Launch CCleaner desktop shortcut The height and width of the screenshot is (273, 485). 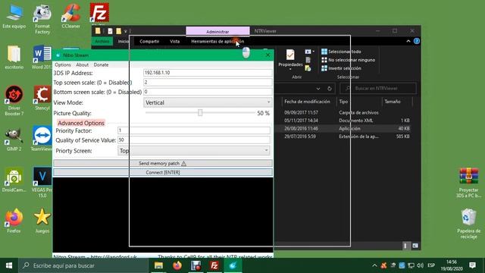coord(70,17)
